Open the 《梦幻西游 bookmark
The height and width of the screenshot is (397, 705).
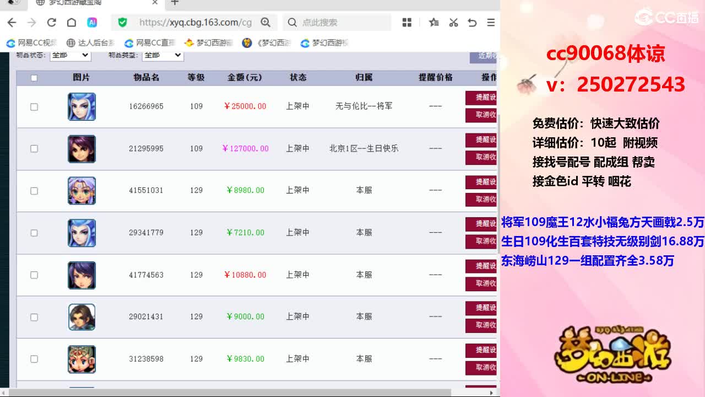pyautogui.click(x=267, y=43)
